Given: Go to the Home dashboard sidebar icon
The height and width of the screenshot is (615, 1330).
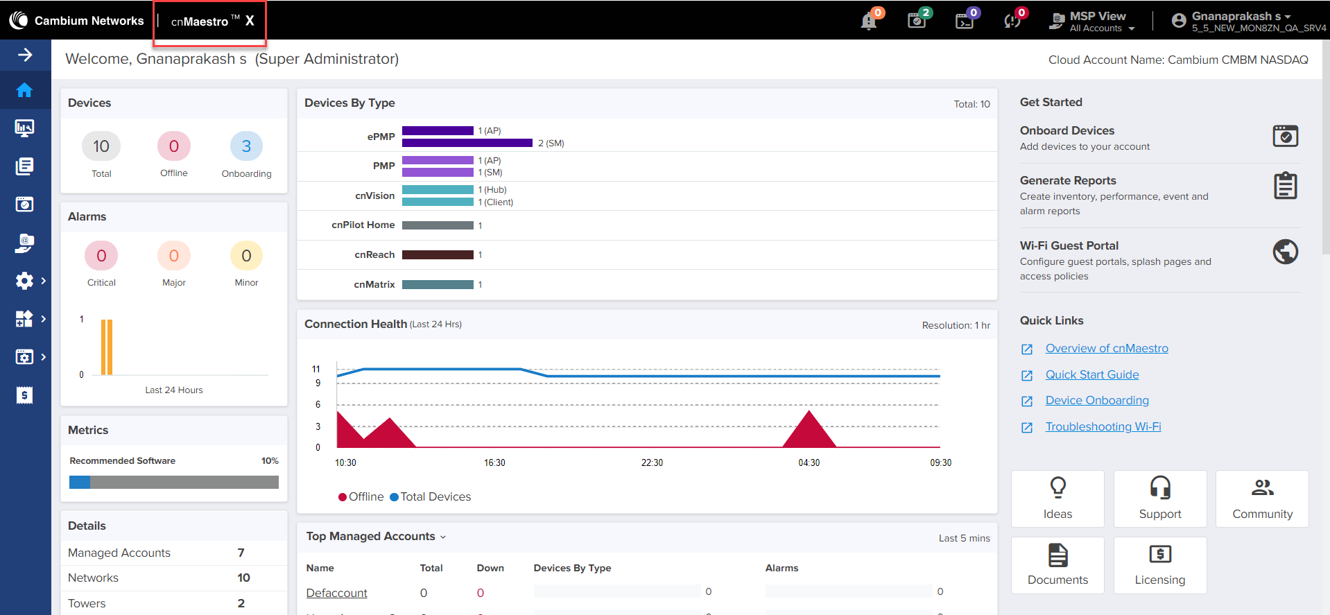Looking at the screenshot, I should [25, 90].
